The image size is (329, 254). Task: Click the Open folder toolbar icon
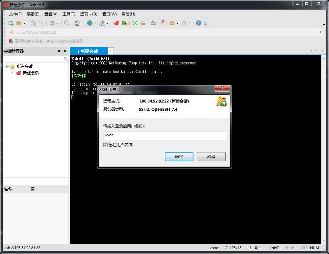(x=19, y=23)
